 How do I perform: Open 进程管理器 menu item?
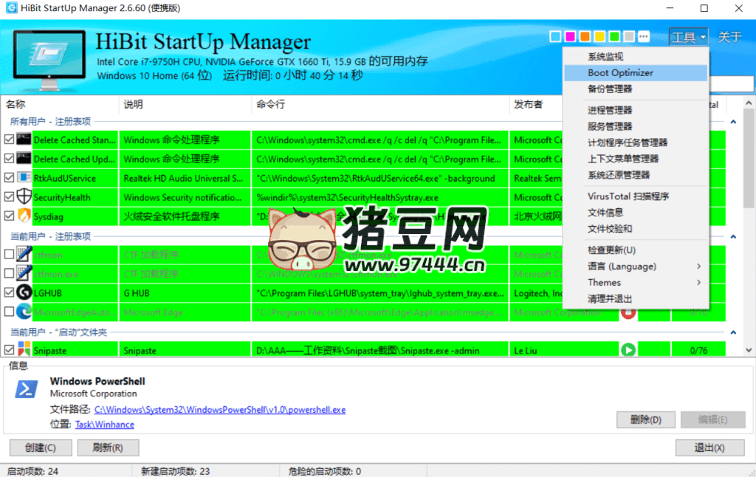pyautogui.click(x=636, y=110)
